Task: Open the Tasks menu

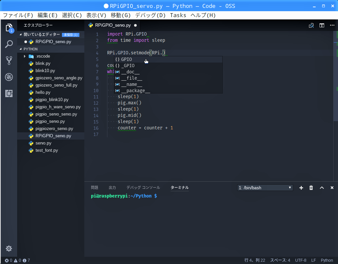Action: click(178, 15)
